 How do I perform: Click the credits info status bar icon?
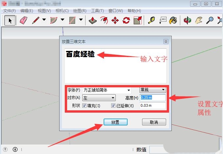coord(15,149)
